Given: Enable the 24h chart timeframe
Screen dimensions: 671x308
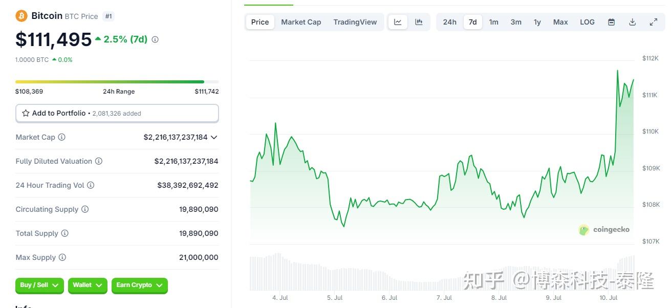Looking at the screenshot, I should tap(449, 21).
